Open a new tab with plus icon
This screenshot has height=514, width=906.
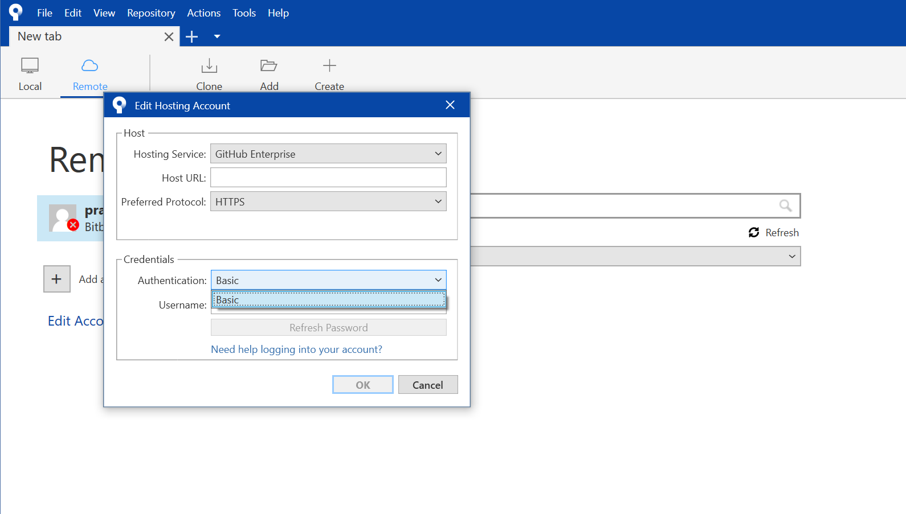(x=192, y=37)
